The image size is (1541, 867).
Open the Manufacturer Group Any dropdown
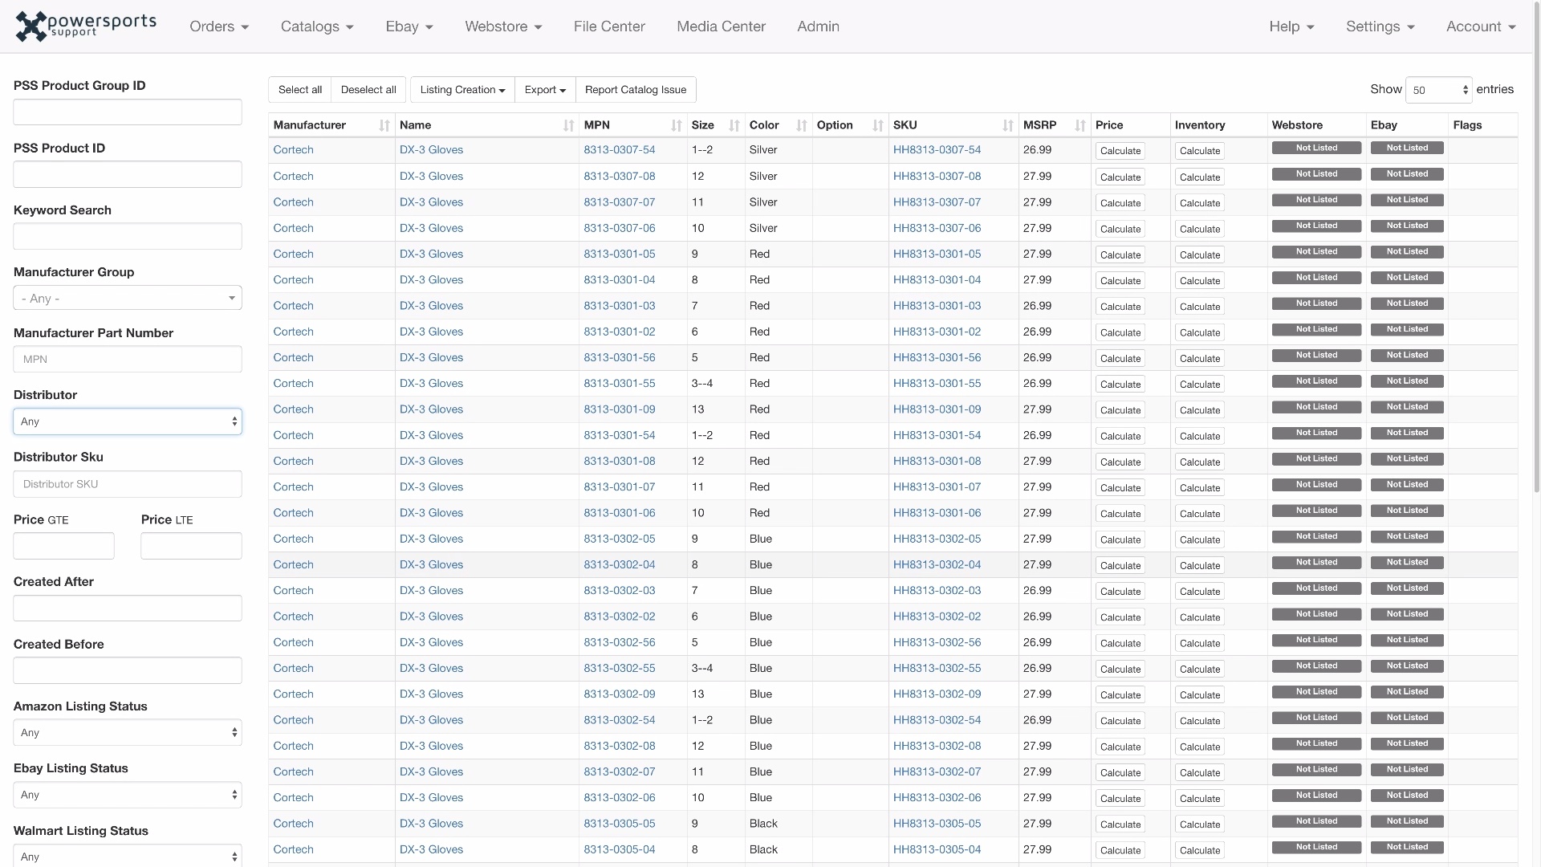click(x=128, y=298)
